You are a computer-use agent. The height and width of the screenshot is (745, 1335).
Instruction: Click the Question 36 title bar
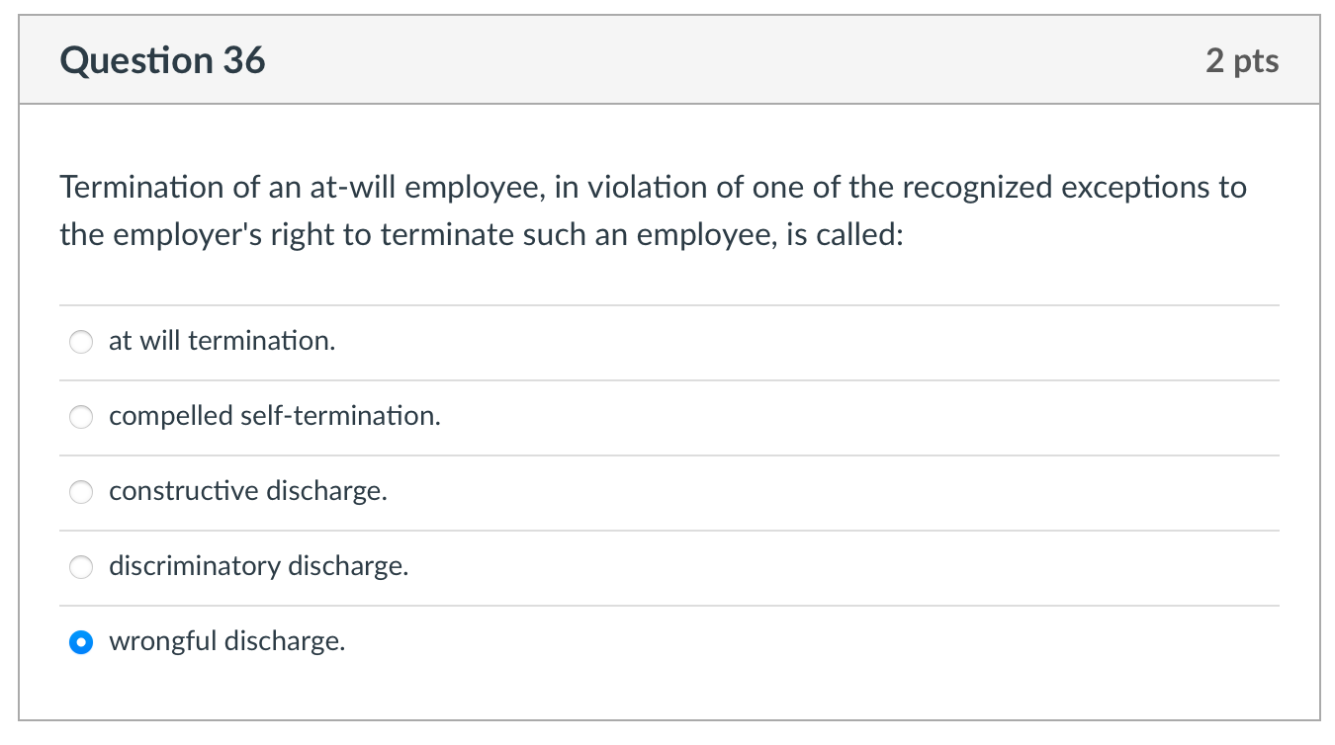[x=667, y=60]
